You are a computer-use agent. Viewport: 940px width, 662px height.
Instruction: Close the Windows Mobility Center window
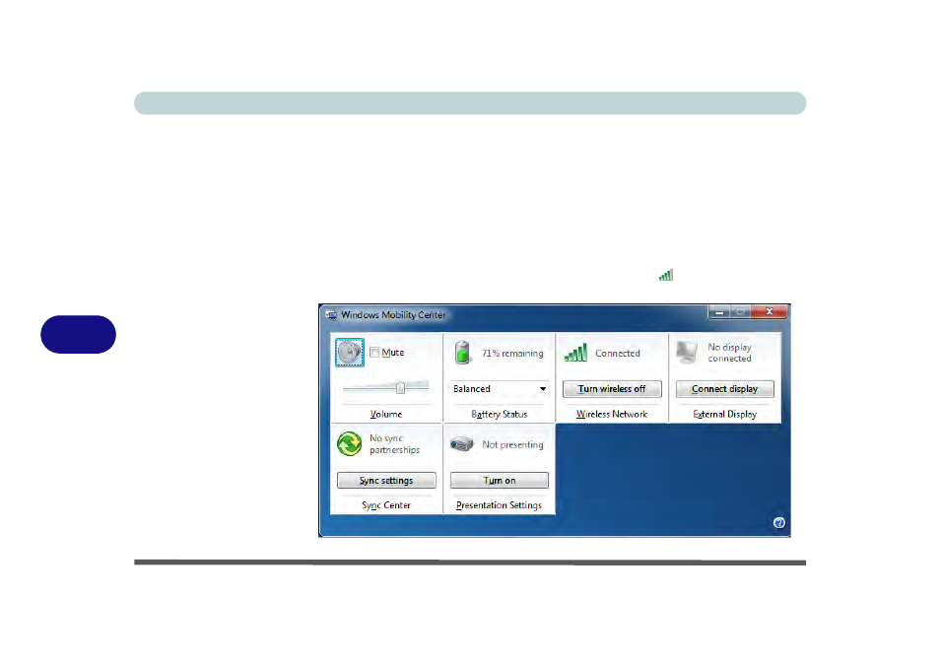pyautogui.click(x=770, y=311)
